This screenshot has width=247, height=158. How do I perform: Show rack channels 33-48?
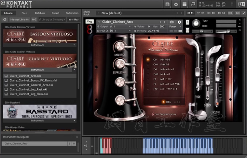[x=211, y=13]
